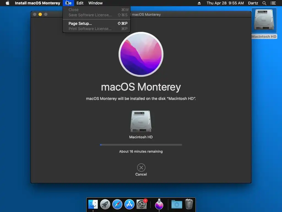Screen dimensions: 282x212
Task: Minimize the installer with yellow button
Action: pos(40,14)
